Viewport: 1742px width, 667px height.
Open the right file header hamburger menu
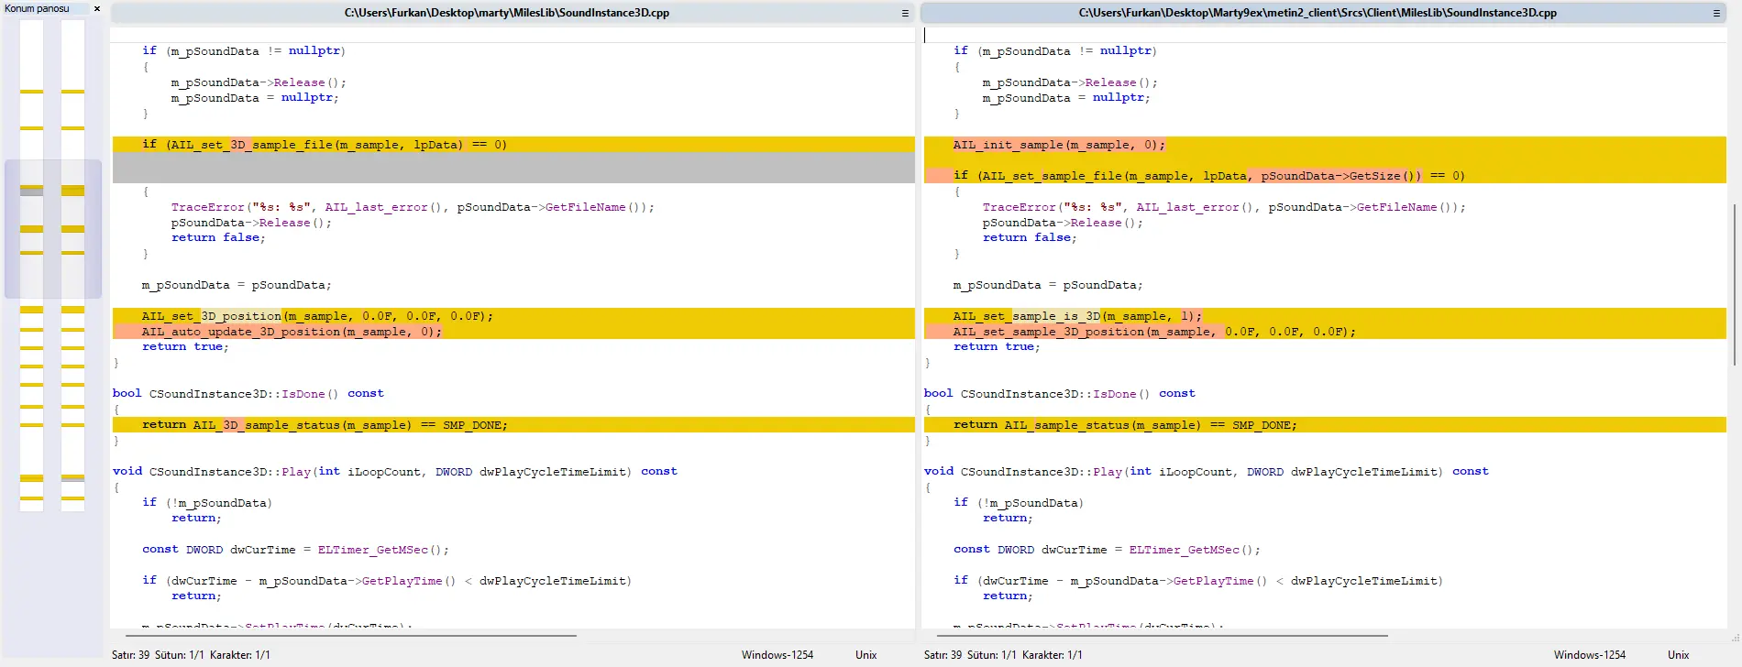(x=1716, y=13)
